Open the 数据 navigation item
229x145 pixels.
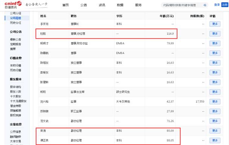coord(120,5)
